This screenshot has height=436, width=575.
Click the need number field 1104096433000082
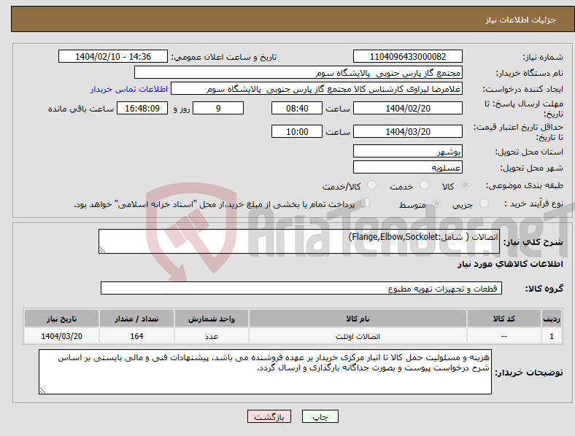407,56
